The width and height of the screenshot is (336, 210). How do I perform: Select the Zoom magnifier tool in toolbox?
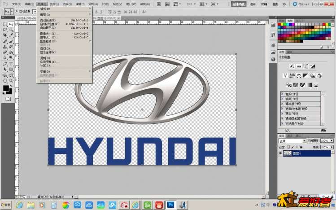click(x=11, y=81)
